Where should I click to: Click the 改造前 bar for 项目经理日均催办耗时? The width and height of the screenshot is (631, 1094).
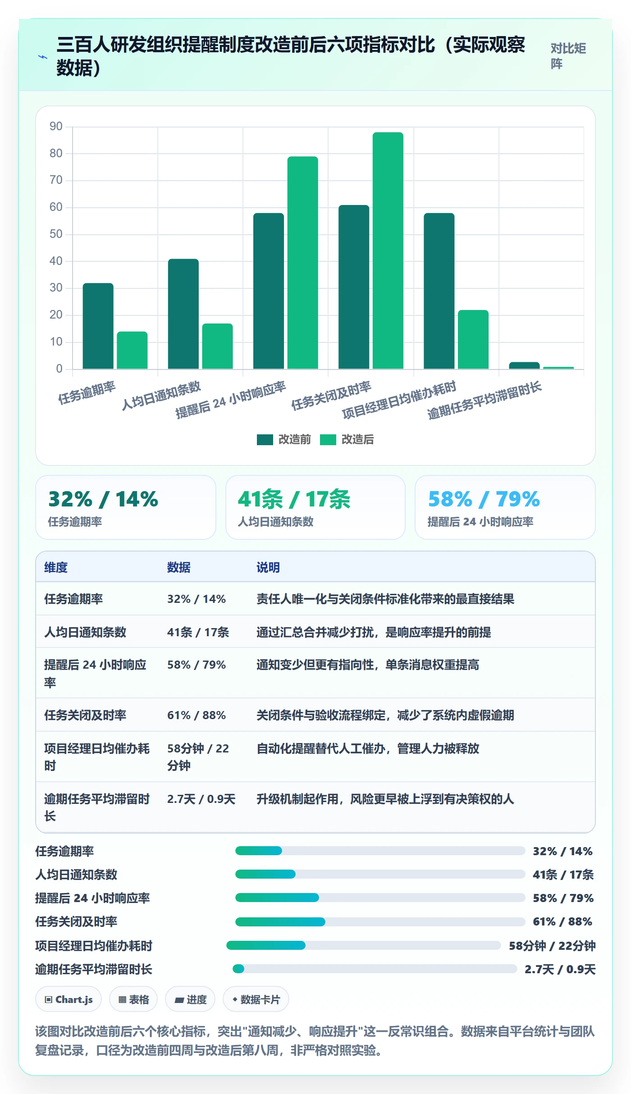click(x=439, y=291)
